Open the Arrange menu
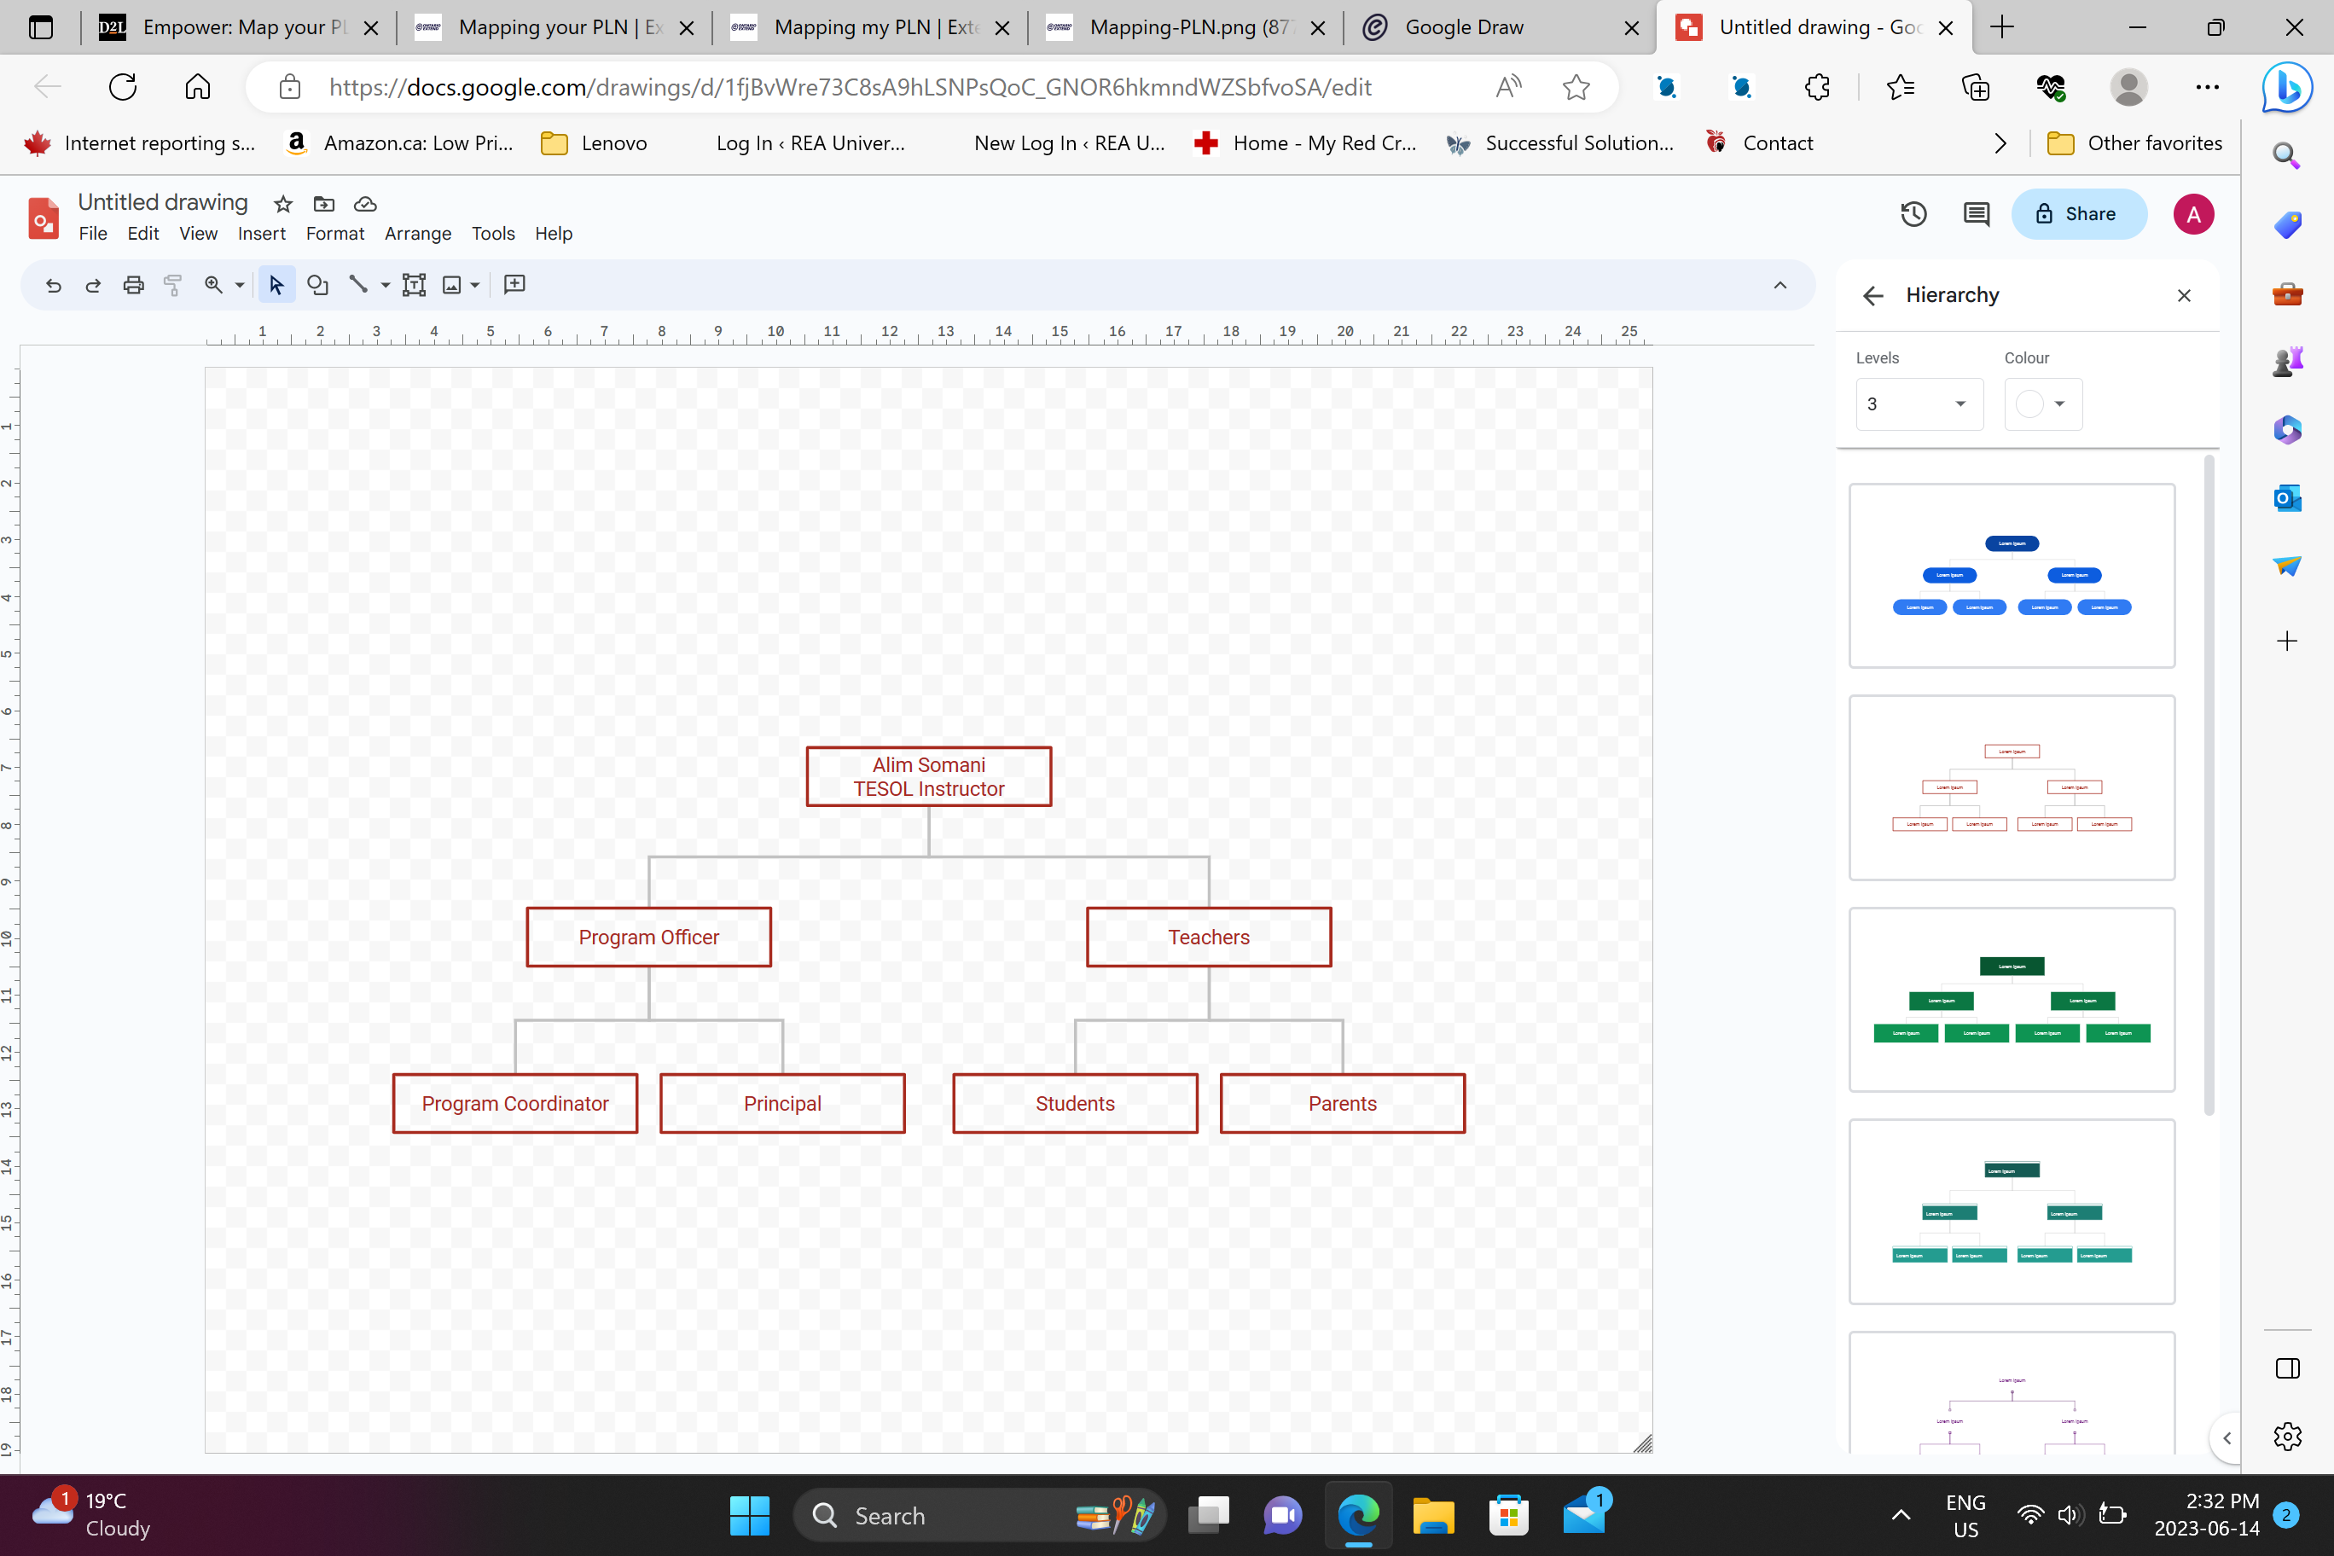Image resolution: width=2334 pixels, height=1556 pixels. point(417,235)
